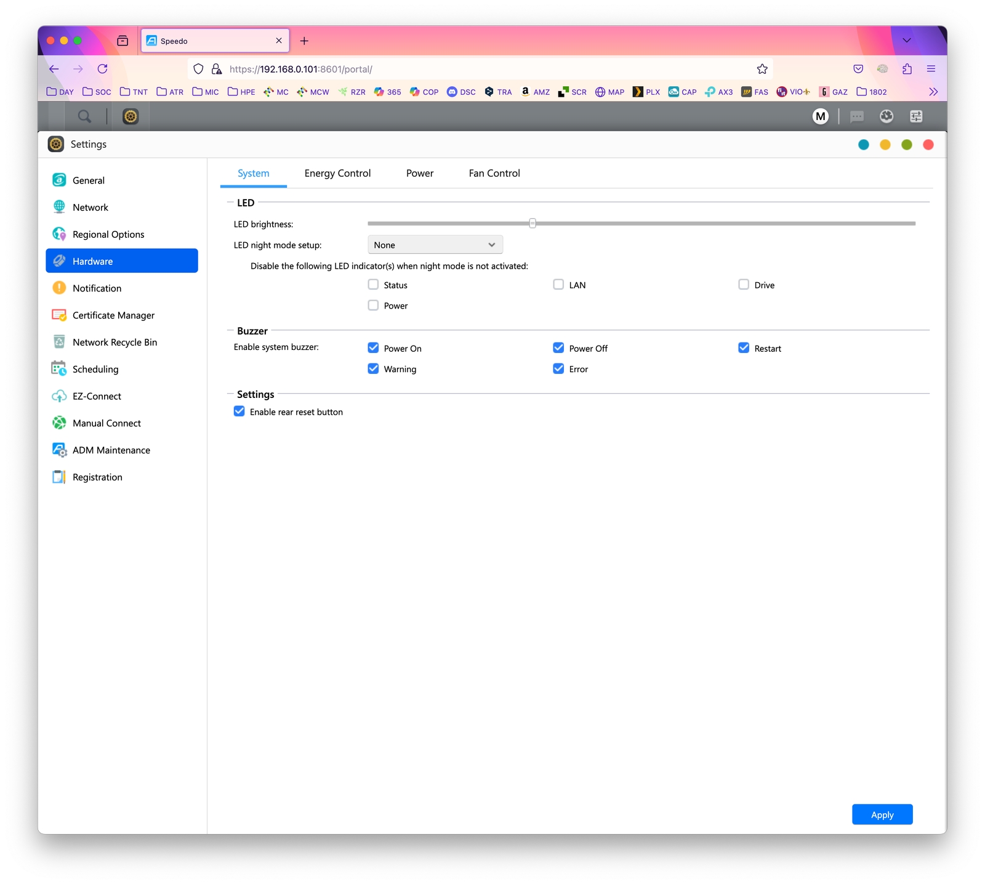Click the Registration icon
Viewport: 985px width, 884px height.
(59, 477)
